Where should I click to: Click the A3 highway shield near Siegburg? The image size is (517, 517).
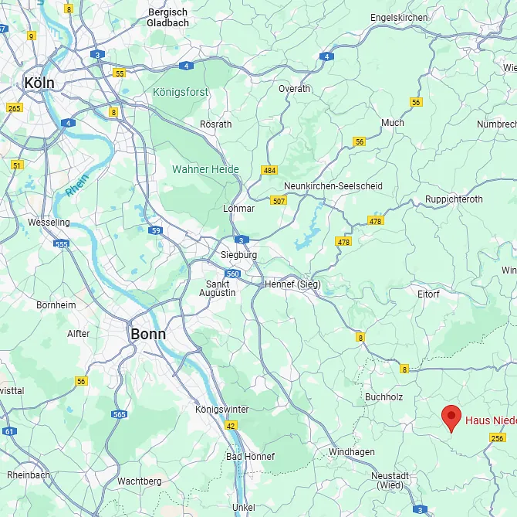point(242,240)
